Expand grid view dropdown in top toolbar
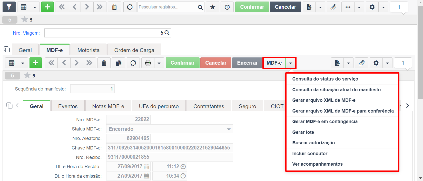Viewport: 423px width, 181px height. pos(35,7)
